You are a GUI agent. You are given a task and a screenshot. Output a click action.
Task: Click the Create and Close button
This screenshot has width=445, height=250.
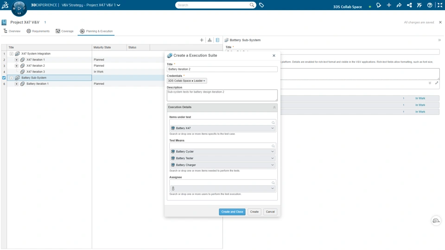(232, 212)
